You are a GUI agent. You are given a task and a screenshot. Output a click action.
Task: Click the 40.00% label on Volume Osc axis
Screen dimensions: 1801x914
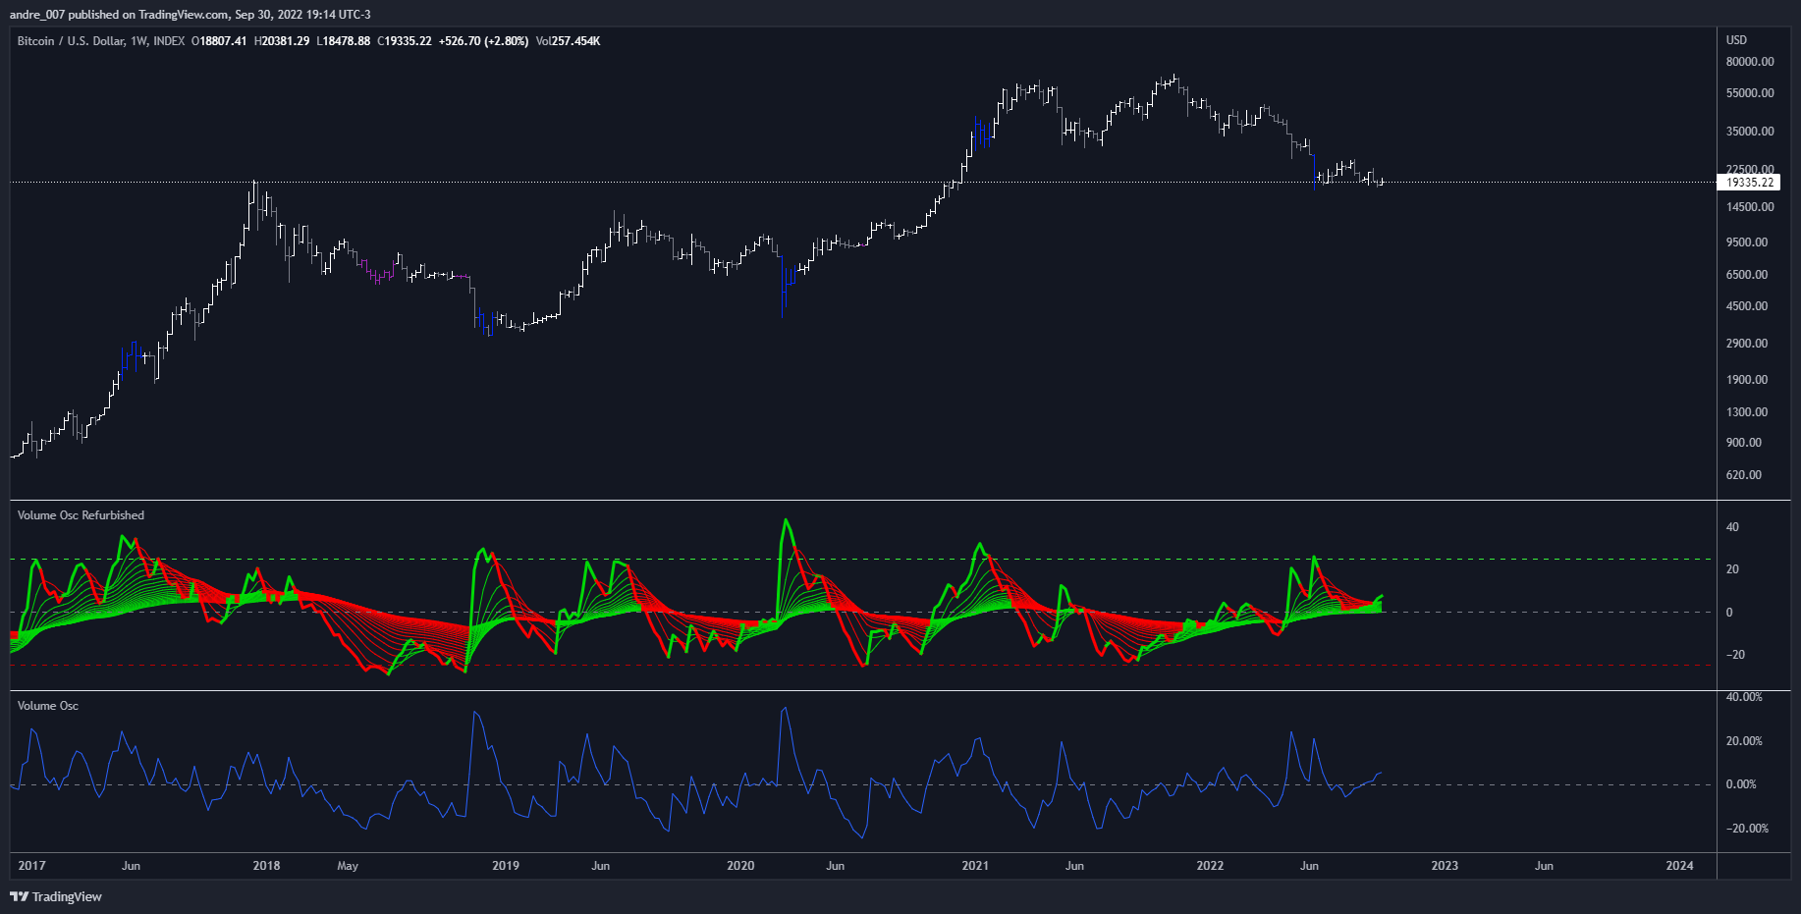tap(1744, 697)
